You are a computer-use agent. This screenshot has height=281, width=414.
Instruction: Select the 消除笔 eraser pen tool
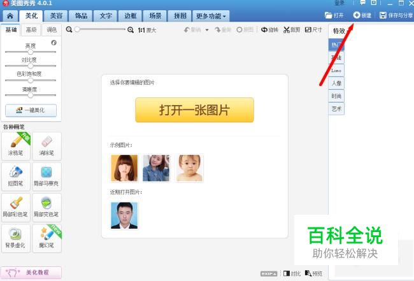click(46, 146)
